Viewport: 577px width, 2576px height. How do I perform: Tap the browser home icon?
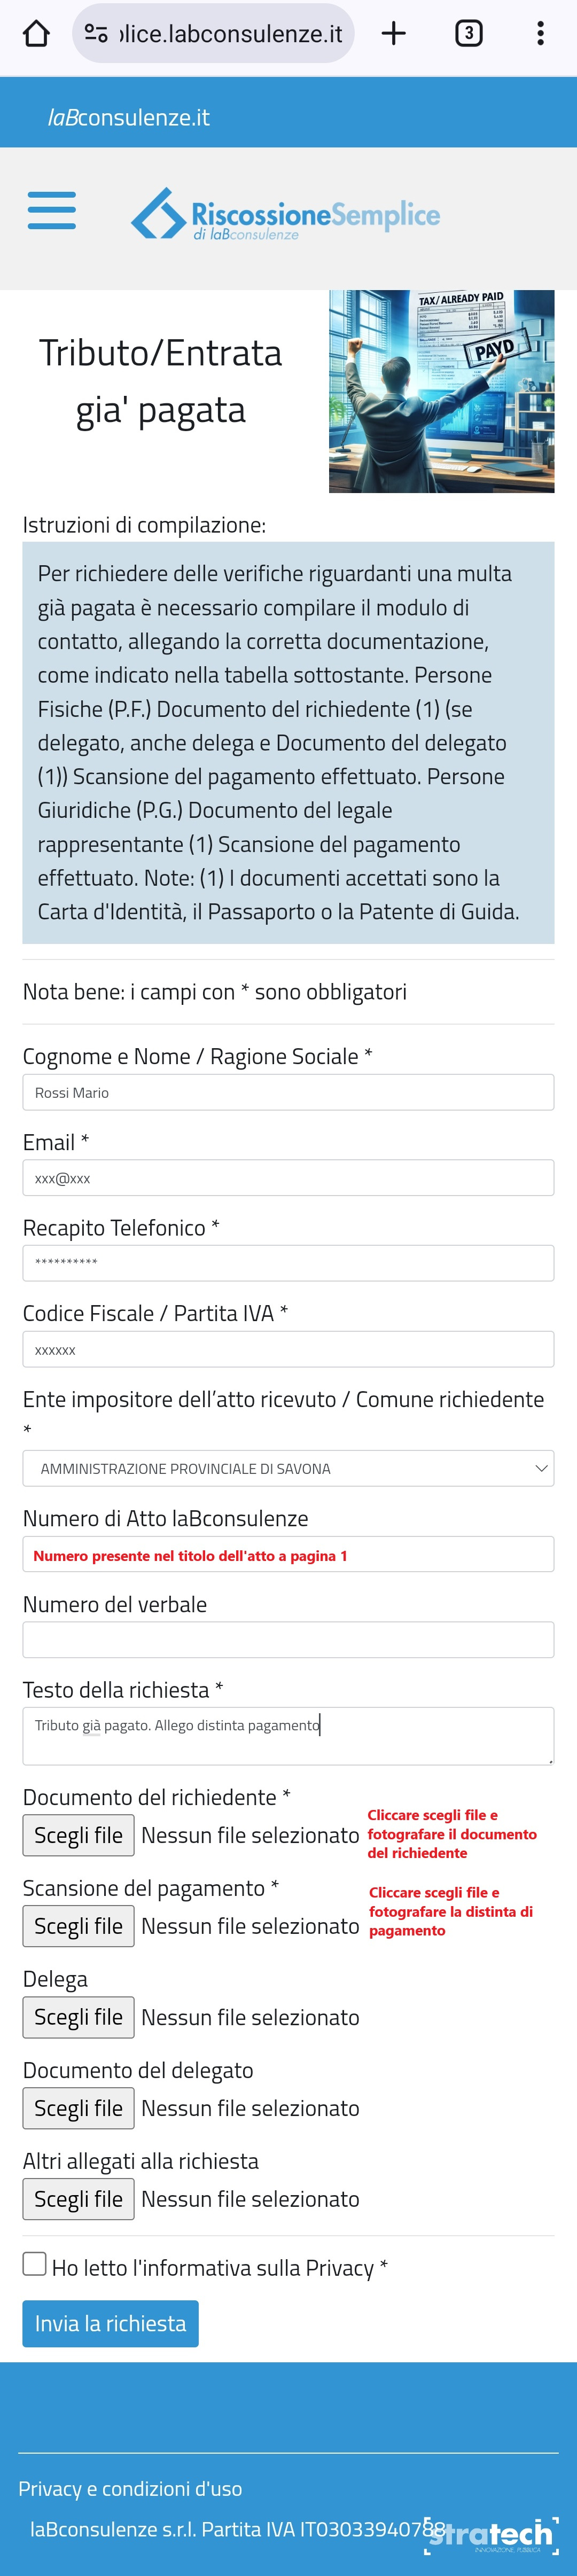36,34
